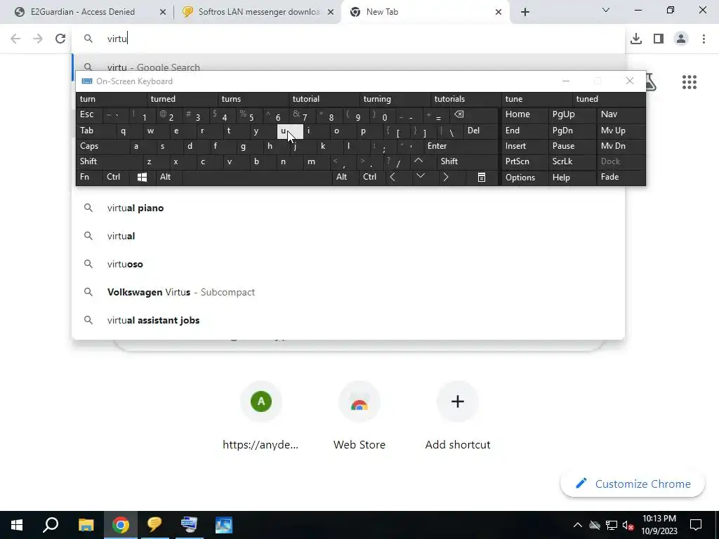Switch to E2Guardian - Access Denied tab
The height and width of the screenshot is (539, 719).
83,12
